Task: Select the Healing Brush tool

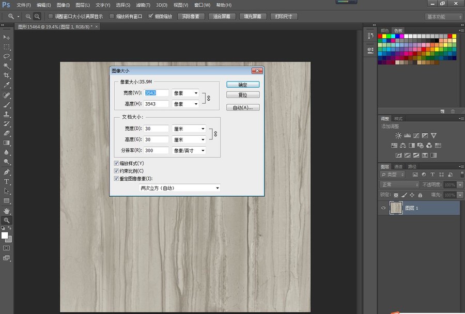Action: coord(6,95)
